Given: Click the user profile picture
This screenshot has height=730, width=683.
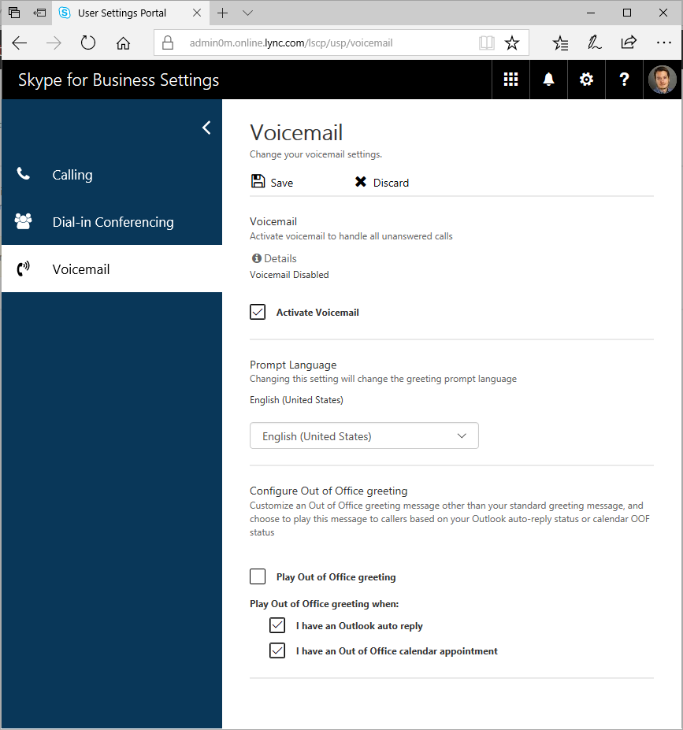Looking at the screenshot, I should pos(663,79).
